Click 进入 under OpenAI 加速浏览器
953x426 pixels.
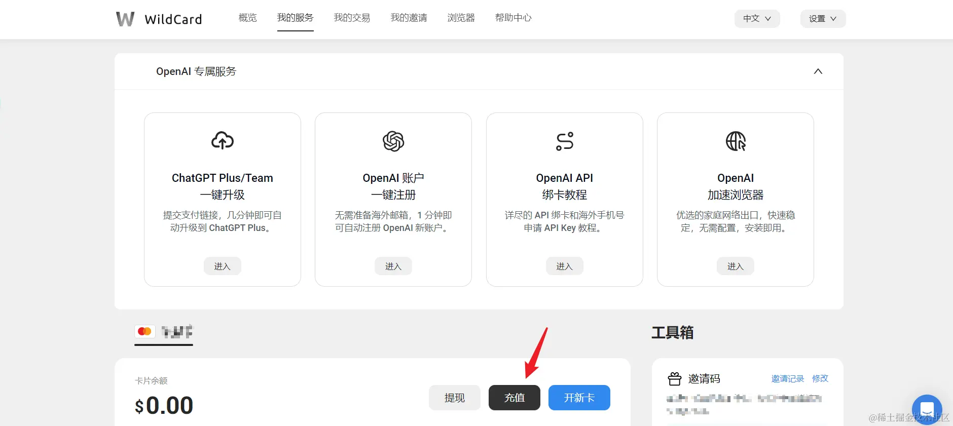736,266
